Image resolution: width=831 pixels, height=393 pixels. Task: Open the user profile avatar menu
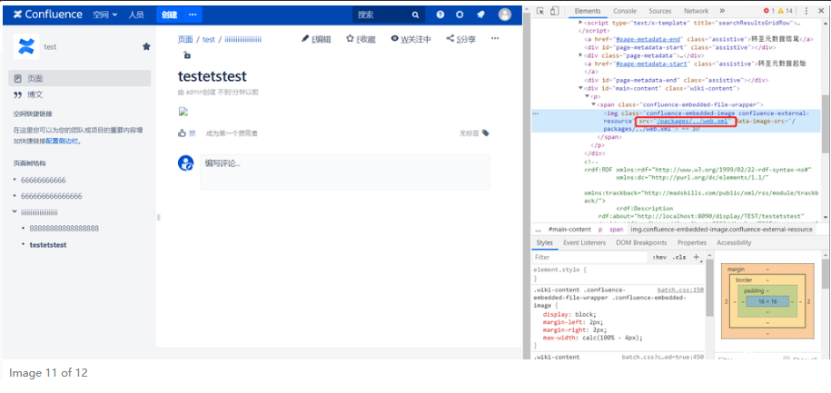[505, 15]
